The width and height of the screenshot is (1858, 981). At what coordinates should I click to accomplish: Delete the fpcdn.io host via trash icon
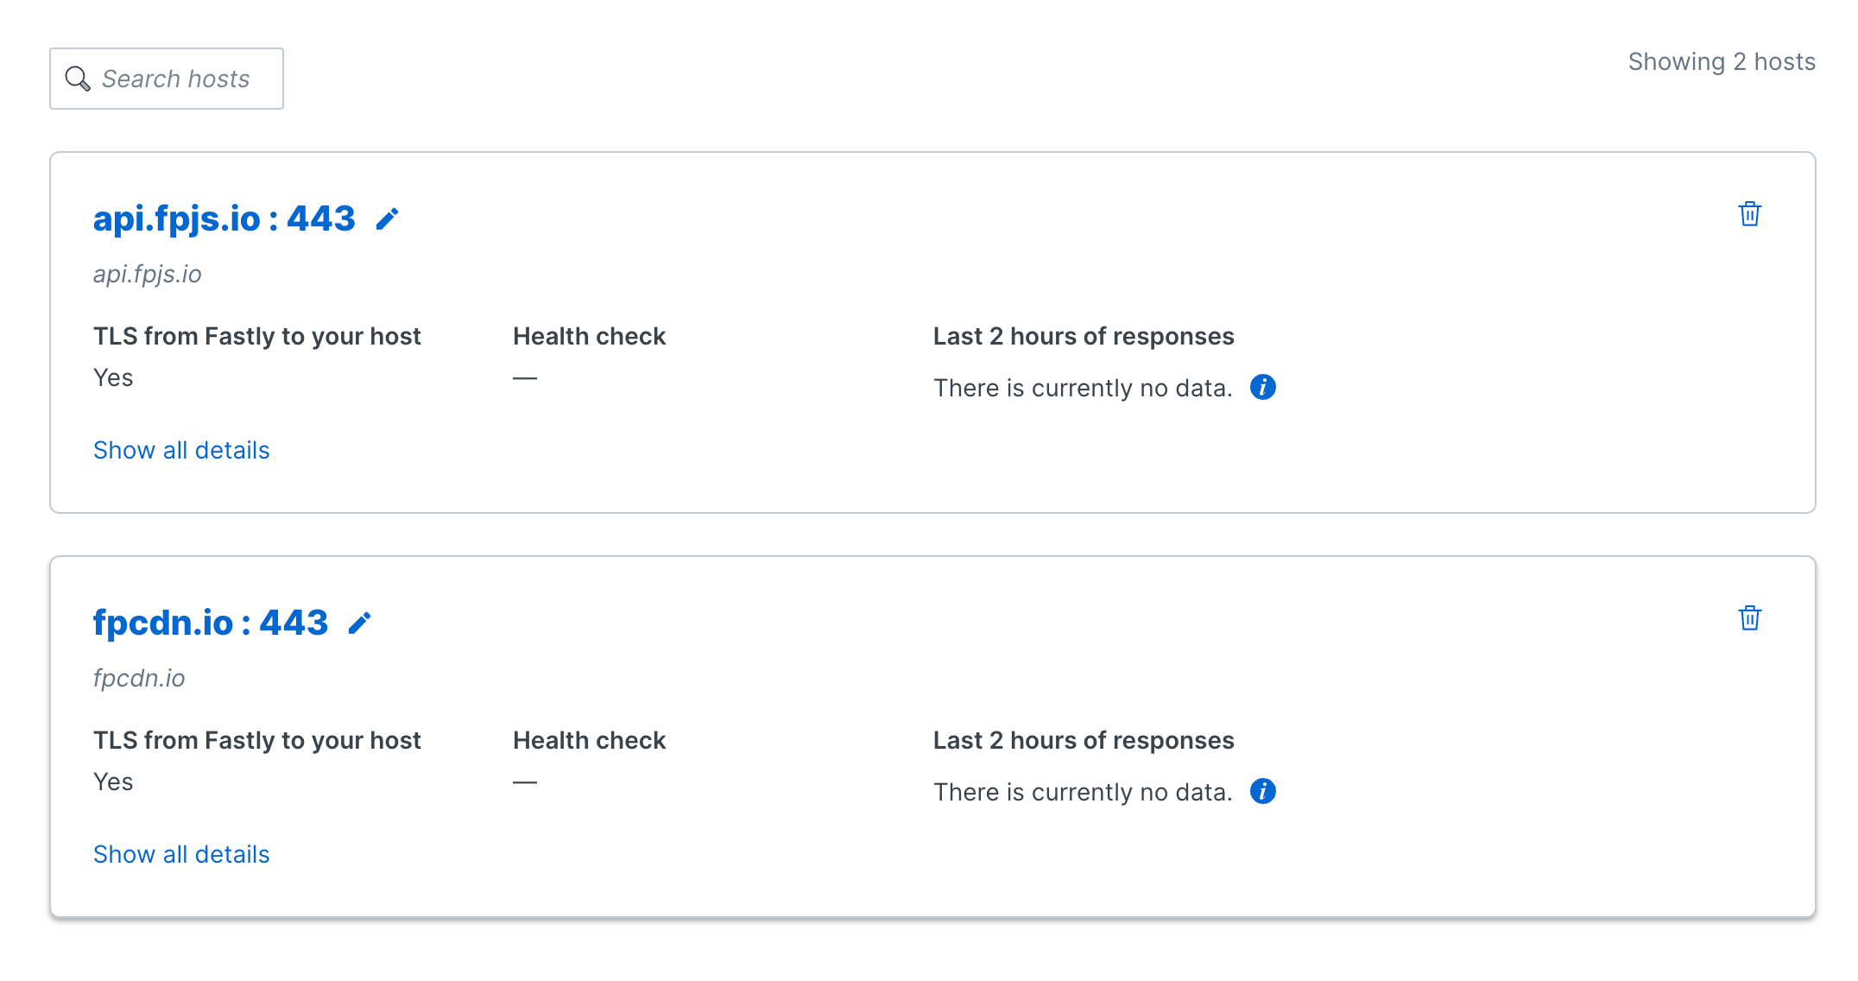click(x=1749, y=618)
